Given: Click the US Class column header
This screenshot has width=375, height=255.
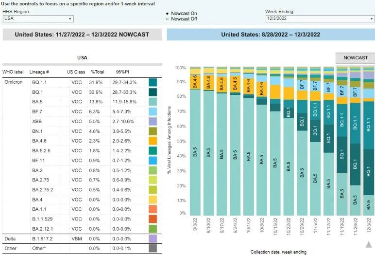Looking at the screenshot, I should pyautogui.click(x=76, y=72).
